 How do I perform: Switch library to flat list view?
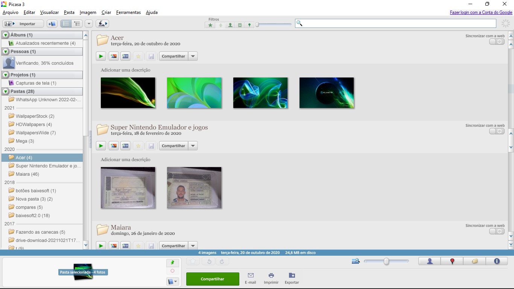pos(66,24)
